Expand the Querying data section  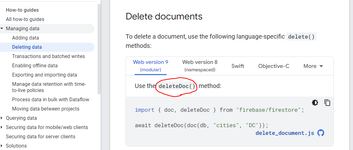pos(2,118)
